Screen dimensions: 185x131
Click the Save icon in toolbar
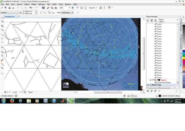10,8
